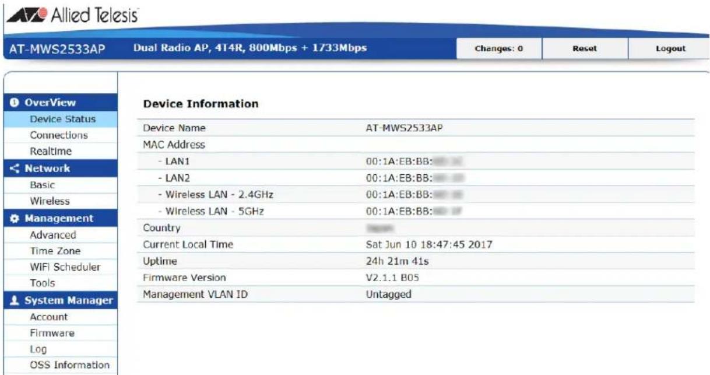Click the Network section share icon
Image resolution: width=710 pixels, height=375 pixels.
pyautogui.click(x=14, y=169)
